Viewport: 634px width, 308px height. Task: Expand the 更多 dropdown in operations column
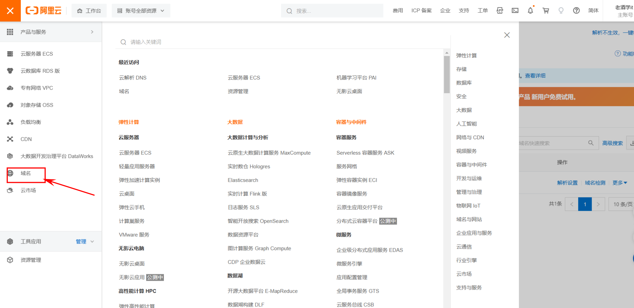(620, 183)
